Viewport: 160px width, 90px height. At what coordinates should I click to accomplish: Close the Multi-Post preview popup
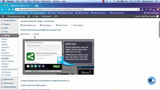(62, 41)
